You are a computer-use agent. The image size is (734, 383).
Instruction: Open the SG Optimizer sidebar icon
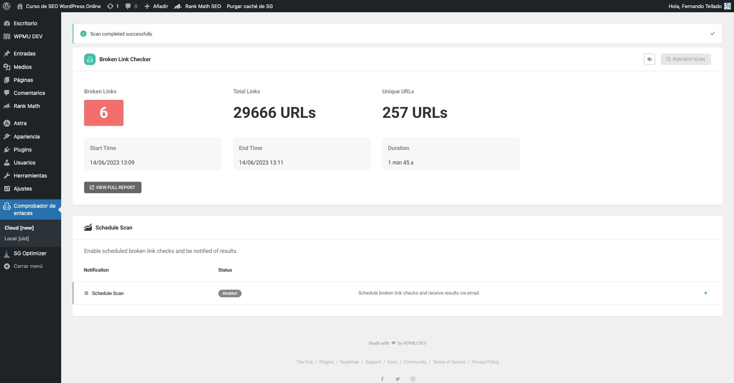(x=6, y=253)
